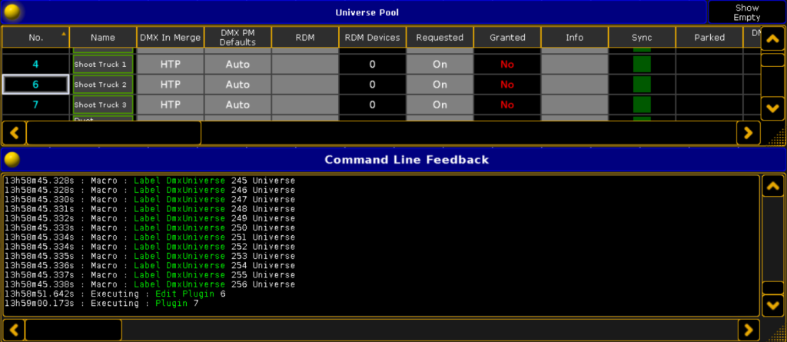Image resolution: width=787 pixels, height=342 pixels.
Task: Select the Shoot Truck 2 name cell
Action: (103, 85)
